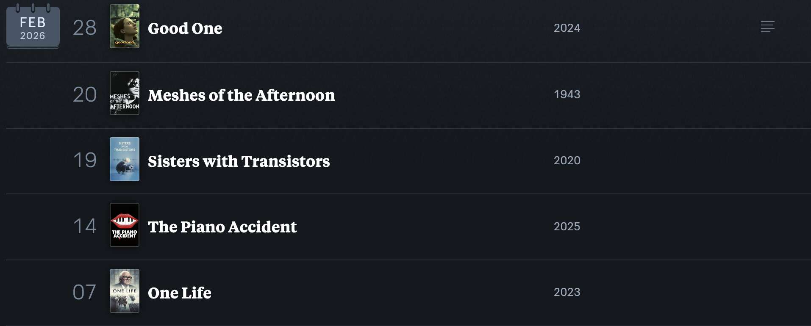Click release year 2024 for Good One

567,28
